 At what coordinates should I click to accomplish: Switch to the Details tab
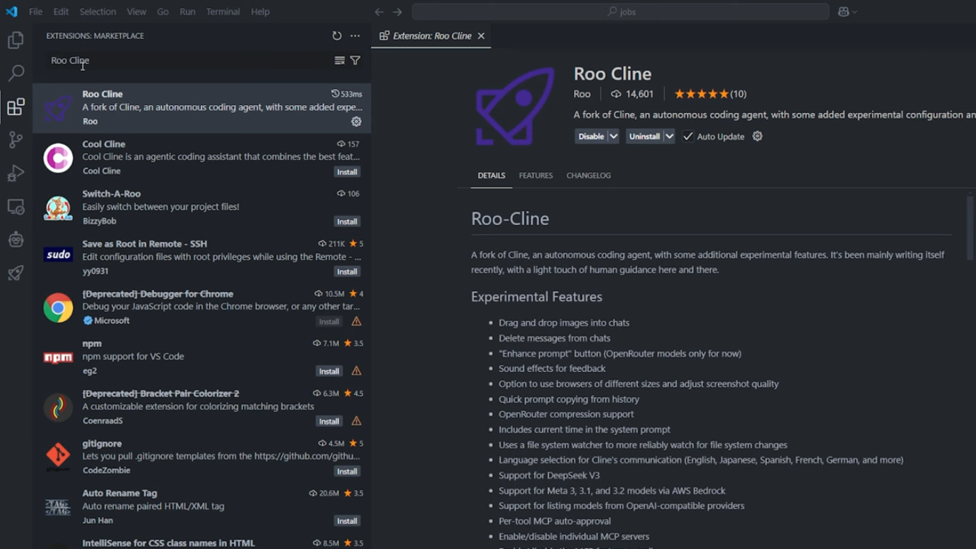click(491, 176)
